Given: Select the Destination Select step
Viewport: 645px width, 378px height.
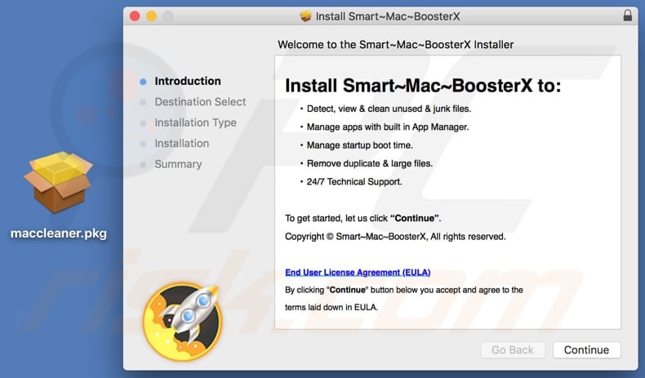Looking at the screenshot, I should pyautogui.click(x=200, y=102).
